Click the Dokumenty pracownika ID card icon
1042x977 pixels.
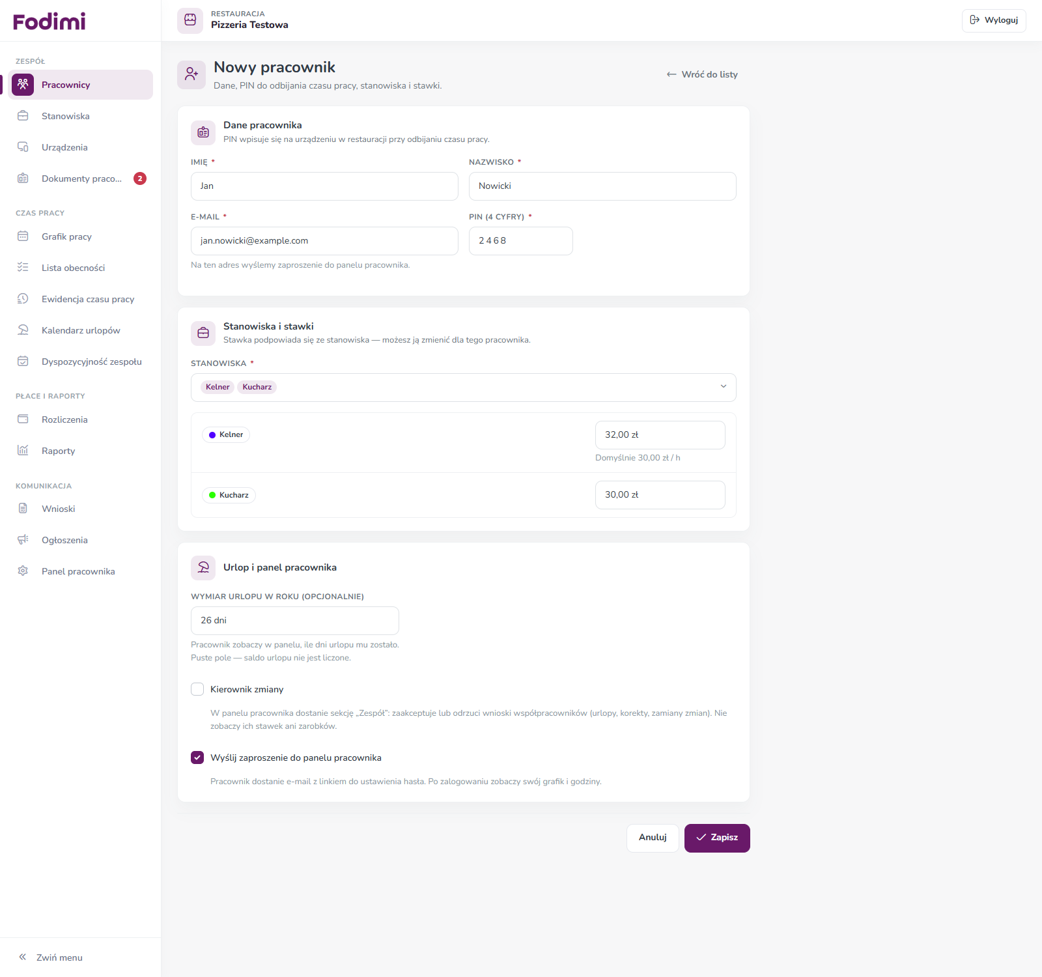click(23, 178)
